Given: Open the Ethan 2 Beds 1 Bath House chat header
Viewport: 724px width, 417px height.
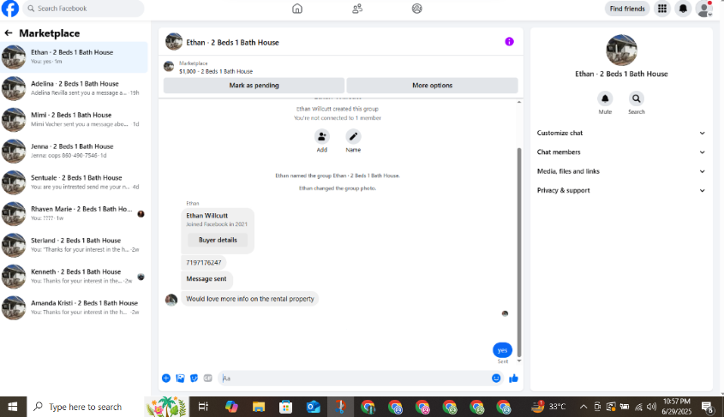Looking at the screenshot, I should click(232, 43).
